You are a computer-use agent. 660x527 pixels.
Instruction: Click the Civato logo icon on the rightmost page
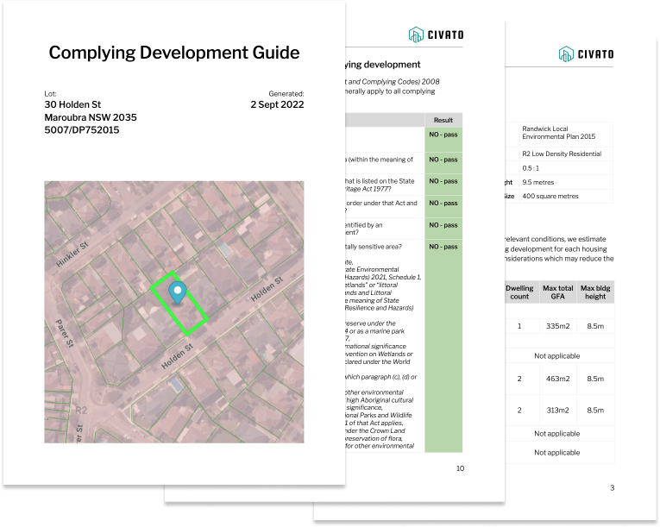click(567, 53)
